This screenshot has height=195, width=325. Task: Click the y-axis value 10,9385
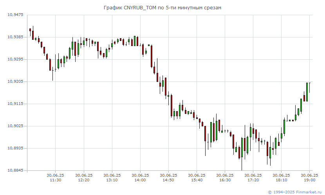coord(15,37)
